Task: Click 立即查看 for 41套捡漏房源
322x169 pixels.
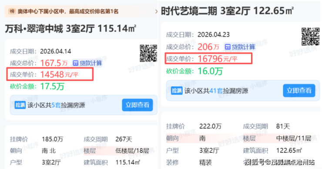Action: [299, 91]
